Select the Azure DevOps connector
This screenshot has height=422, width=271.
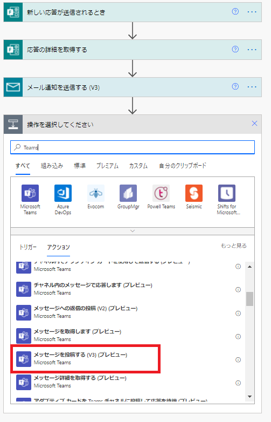[63, 200]
